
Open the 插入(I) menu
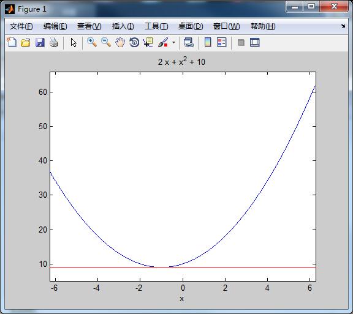pos(123,26)
